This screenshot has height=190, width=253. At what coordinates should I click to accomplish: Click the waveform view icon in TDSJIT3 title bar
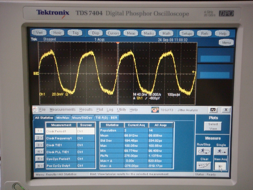click(x=213, y=110)
